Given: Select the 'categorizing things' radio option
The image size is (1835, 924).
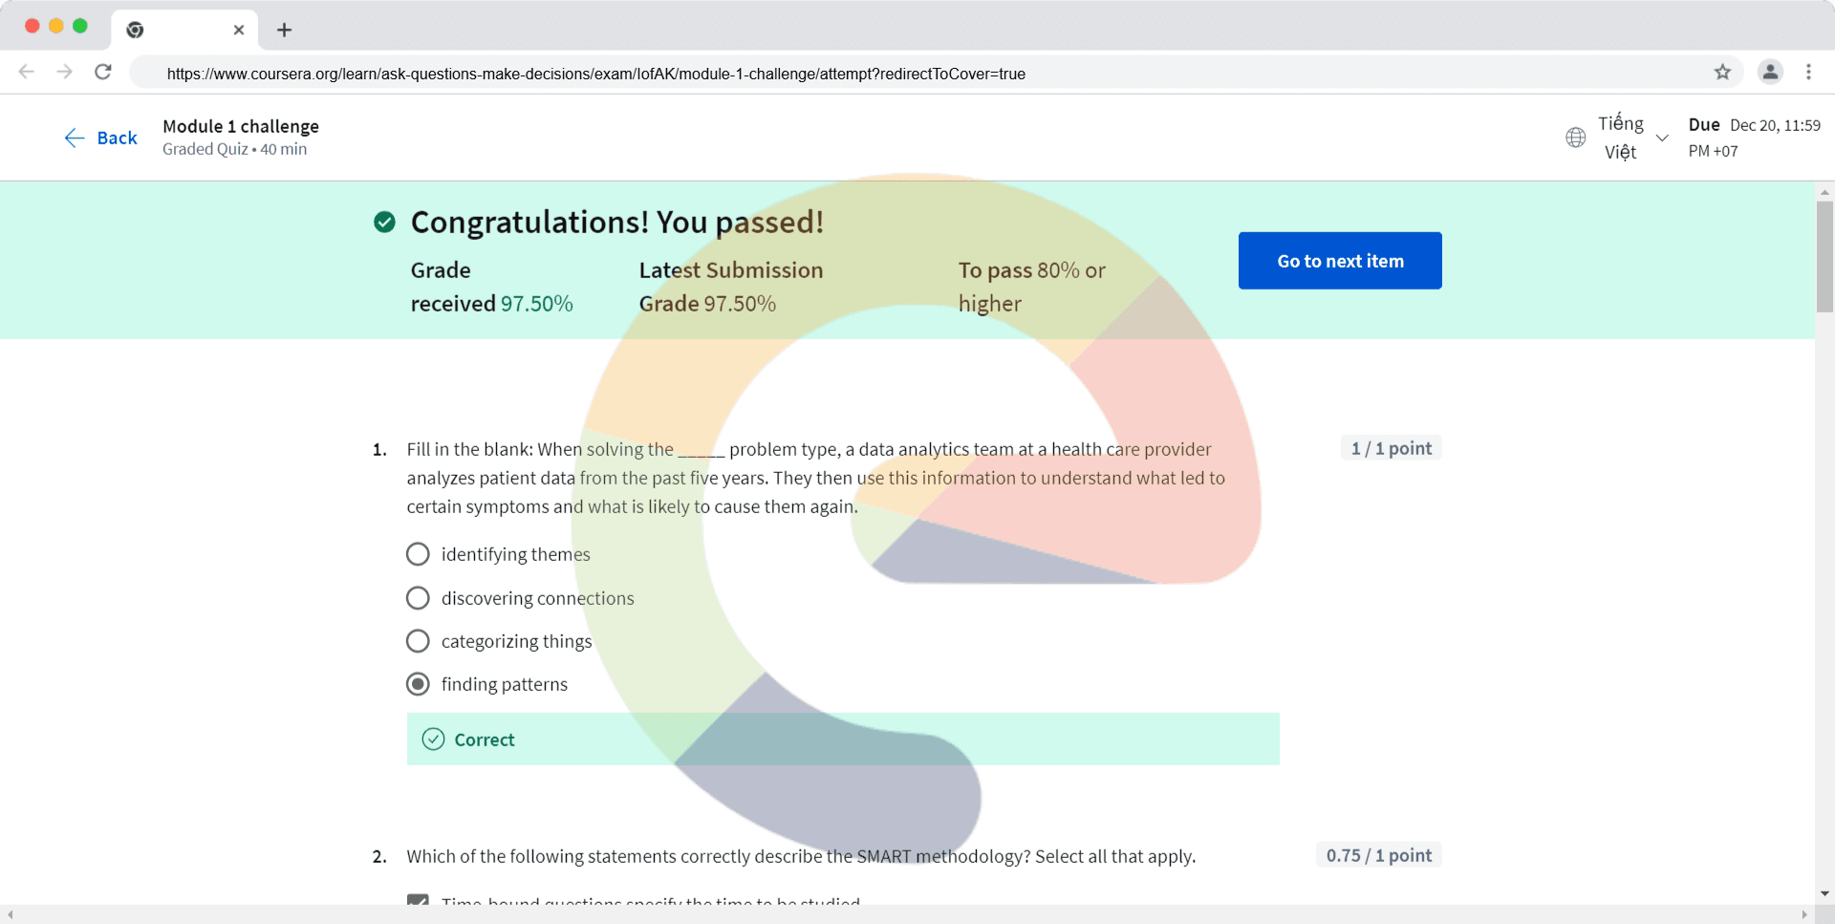Looking at the screenshot, I should [418, 641].
